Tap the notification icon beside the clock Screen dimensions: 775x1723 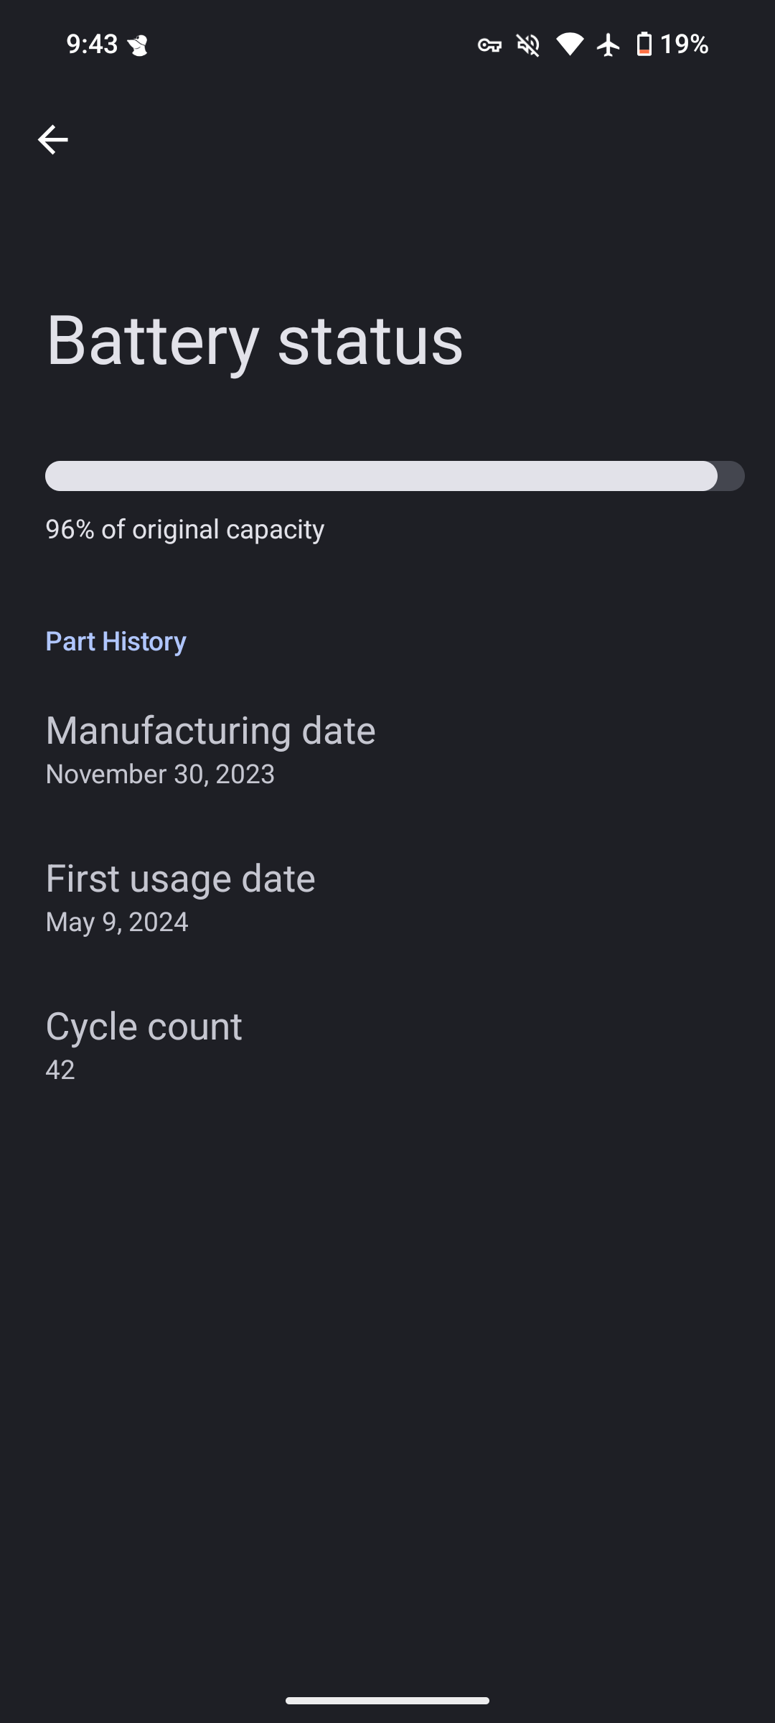pos(137,46)
